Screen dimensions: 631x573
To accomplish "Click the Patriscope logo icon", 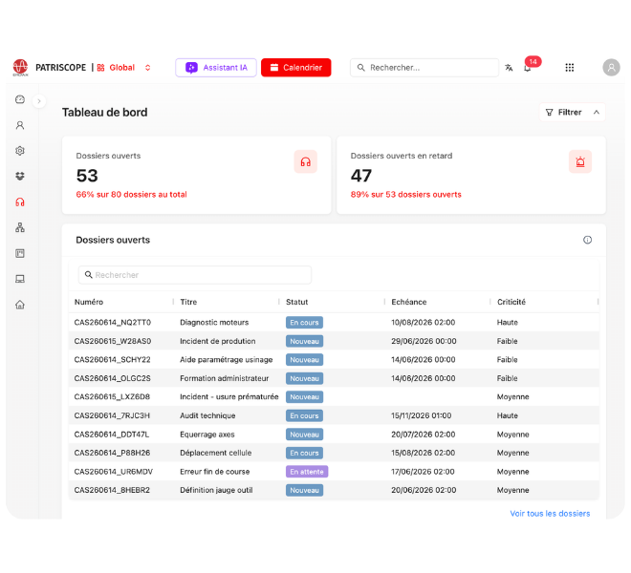I will pyautogui.click(x=20, y=67).
